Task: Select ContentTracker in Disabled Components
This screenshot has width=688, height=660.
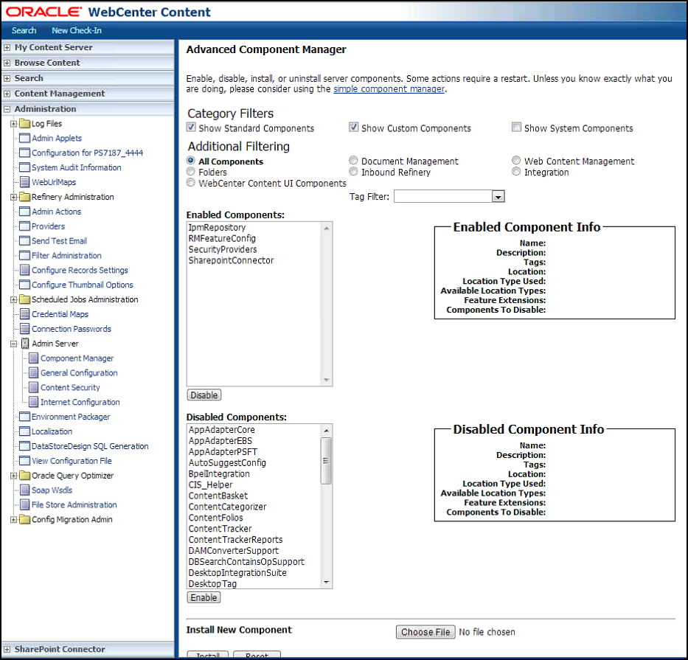Action: click(220, 529)
